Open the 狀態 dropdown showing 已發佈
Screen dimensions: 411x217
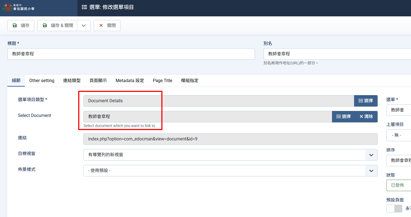[x=399, y=185]
